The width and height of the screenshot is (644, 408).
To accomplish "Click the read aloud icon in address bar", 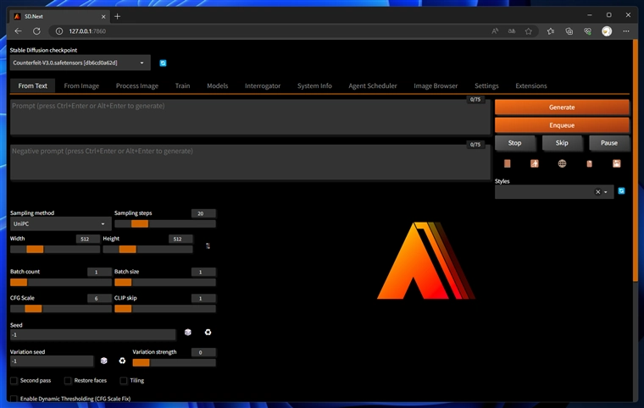I will (495, 31).
